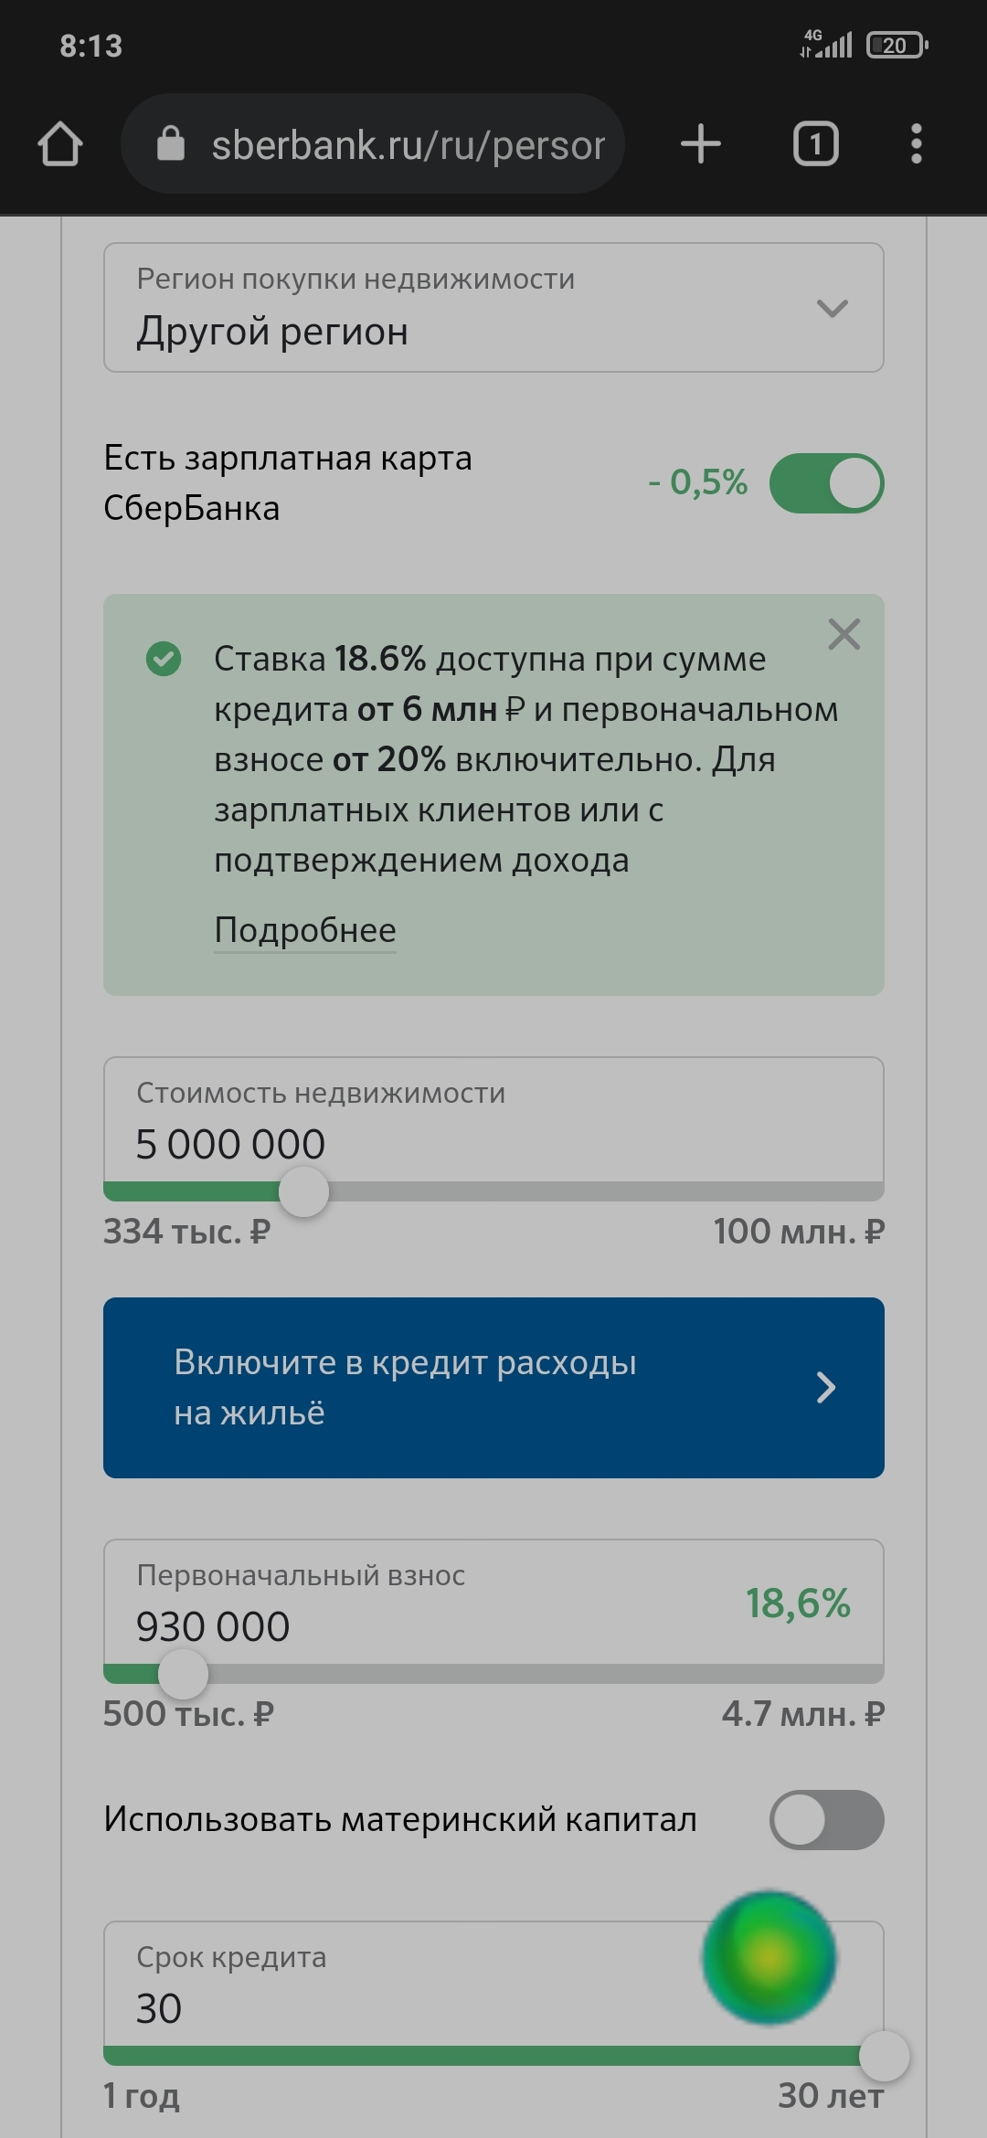
Task: Tap the arrow on the blue housing expenses banner
Action: coord(825,1387)
